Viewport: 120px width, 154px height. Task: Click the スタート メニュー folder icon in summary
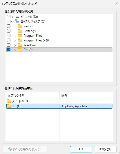click(9, 101)
